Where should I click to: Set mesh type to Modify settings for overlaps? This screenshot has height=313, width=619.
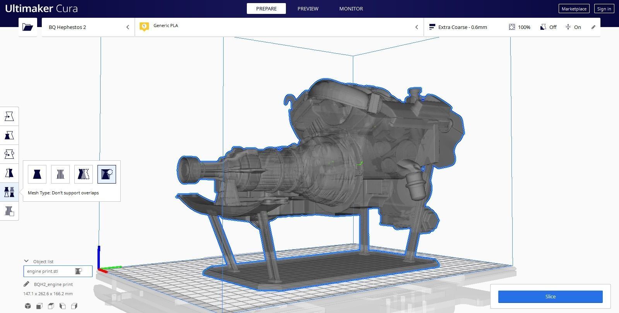84,174
